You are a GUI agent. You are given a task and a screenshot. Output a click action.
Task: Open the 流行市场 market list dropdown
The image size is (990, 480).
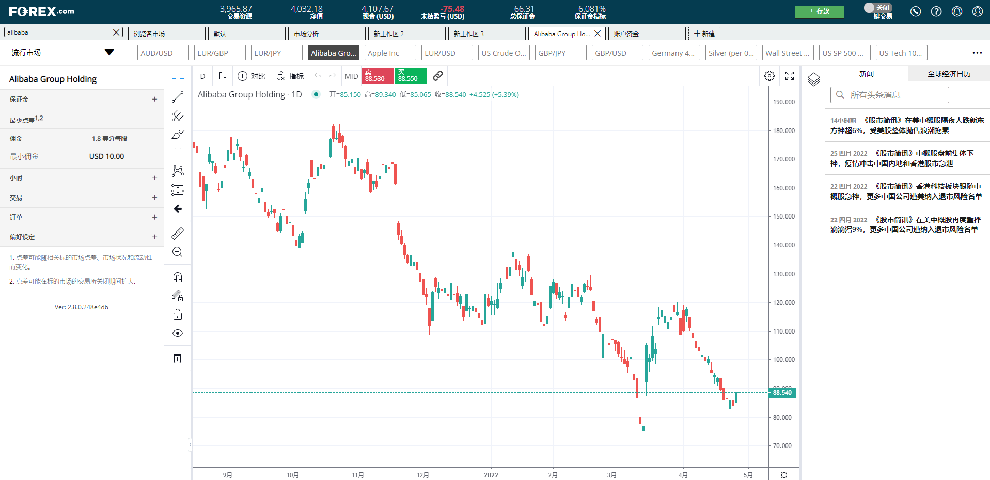click(x=62, y=53)
